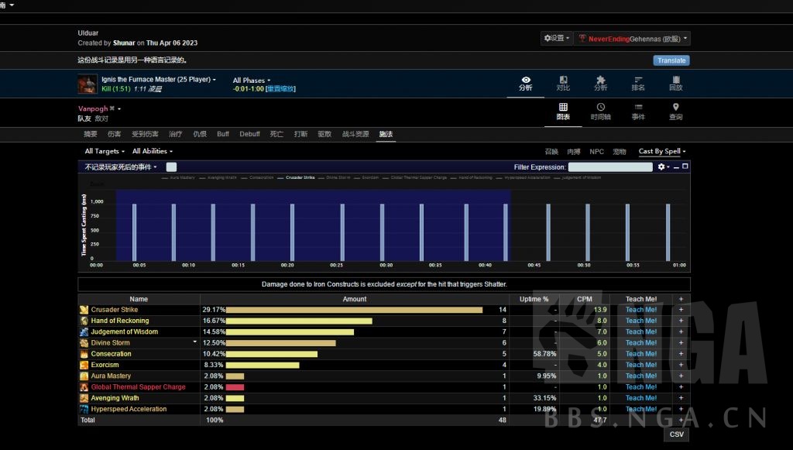This screenshot has height=450, width=793.
Task: Open the 对比 (compare) view icon
Action: click(563, 83)
